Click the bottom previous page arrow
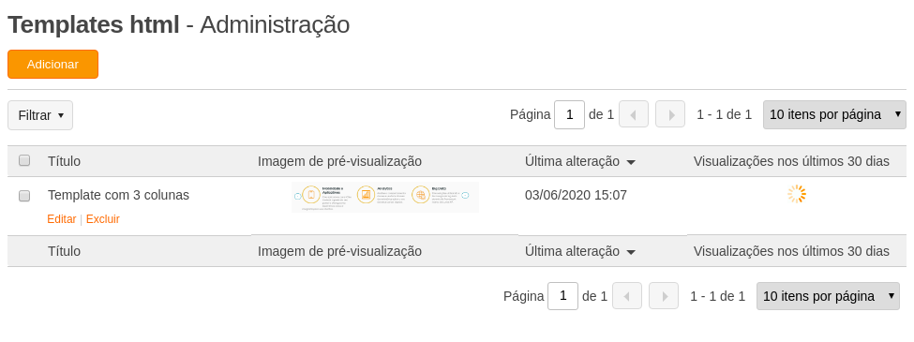Viewport: 914px width, 342px height. [x=627, y=296]
